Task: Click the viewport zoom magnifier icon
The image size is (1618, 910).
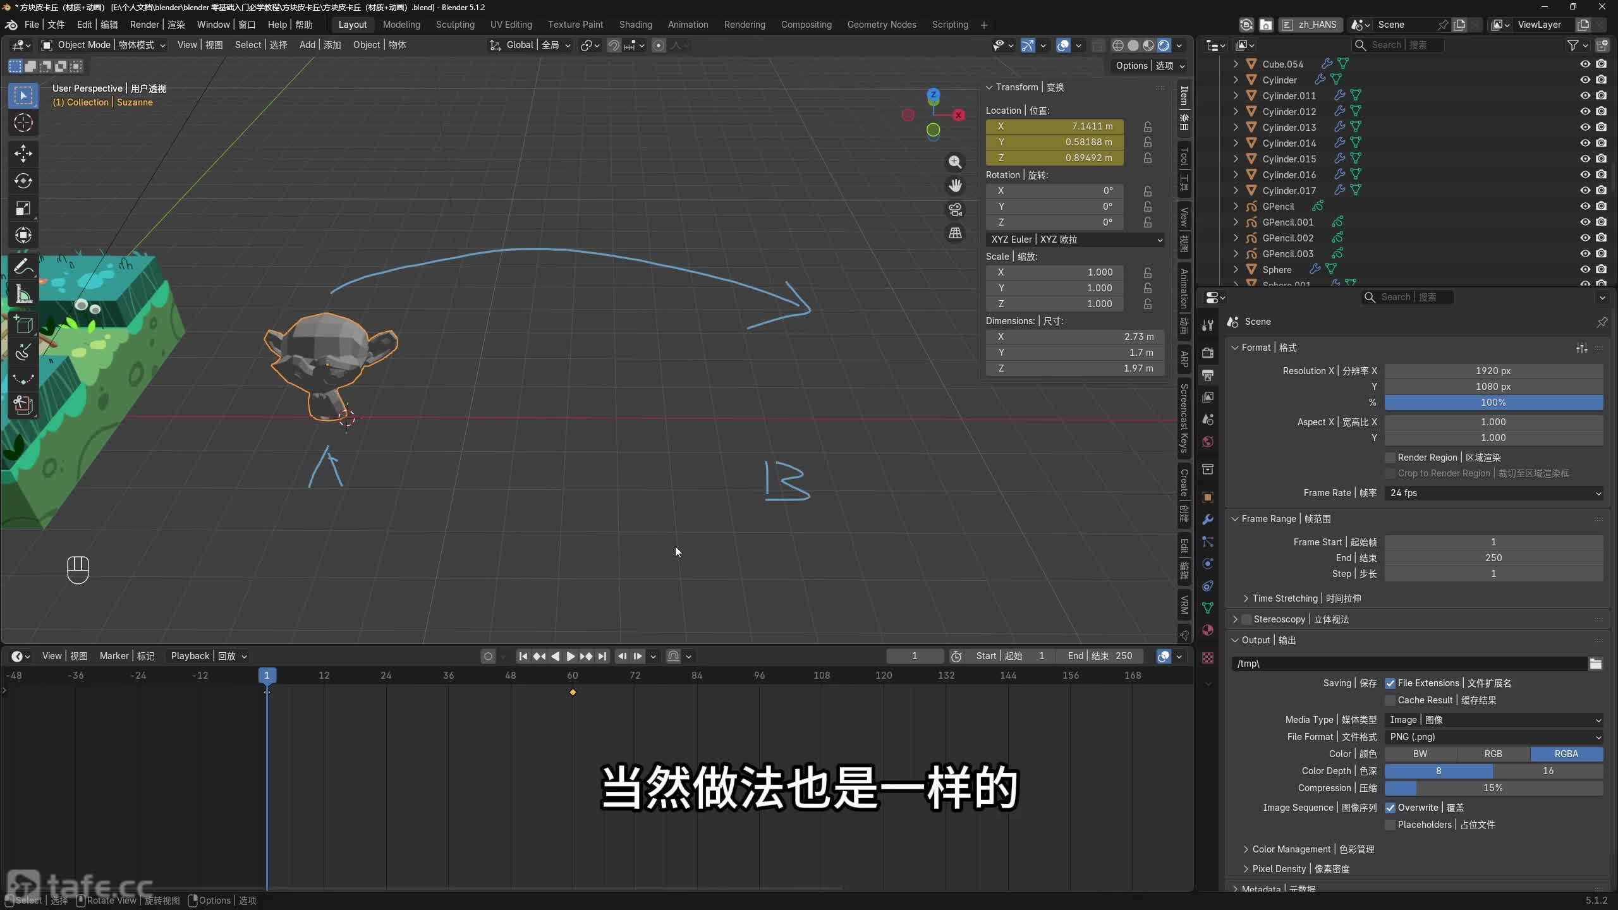Action: click(x=955, y=162)
